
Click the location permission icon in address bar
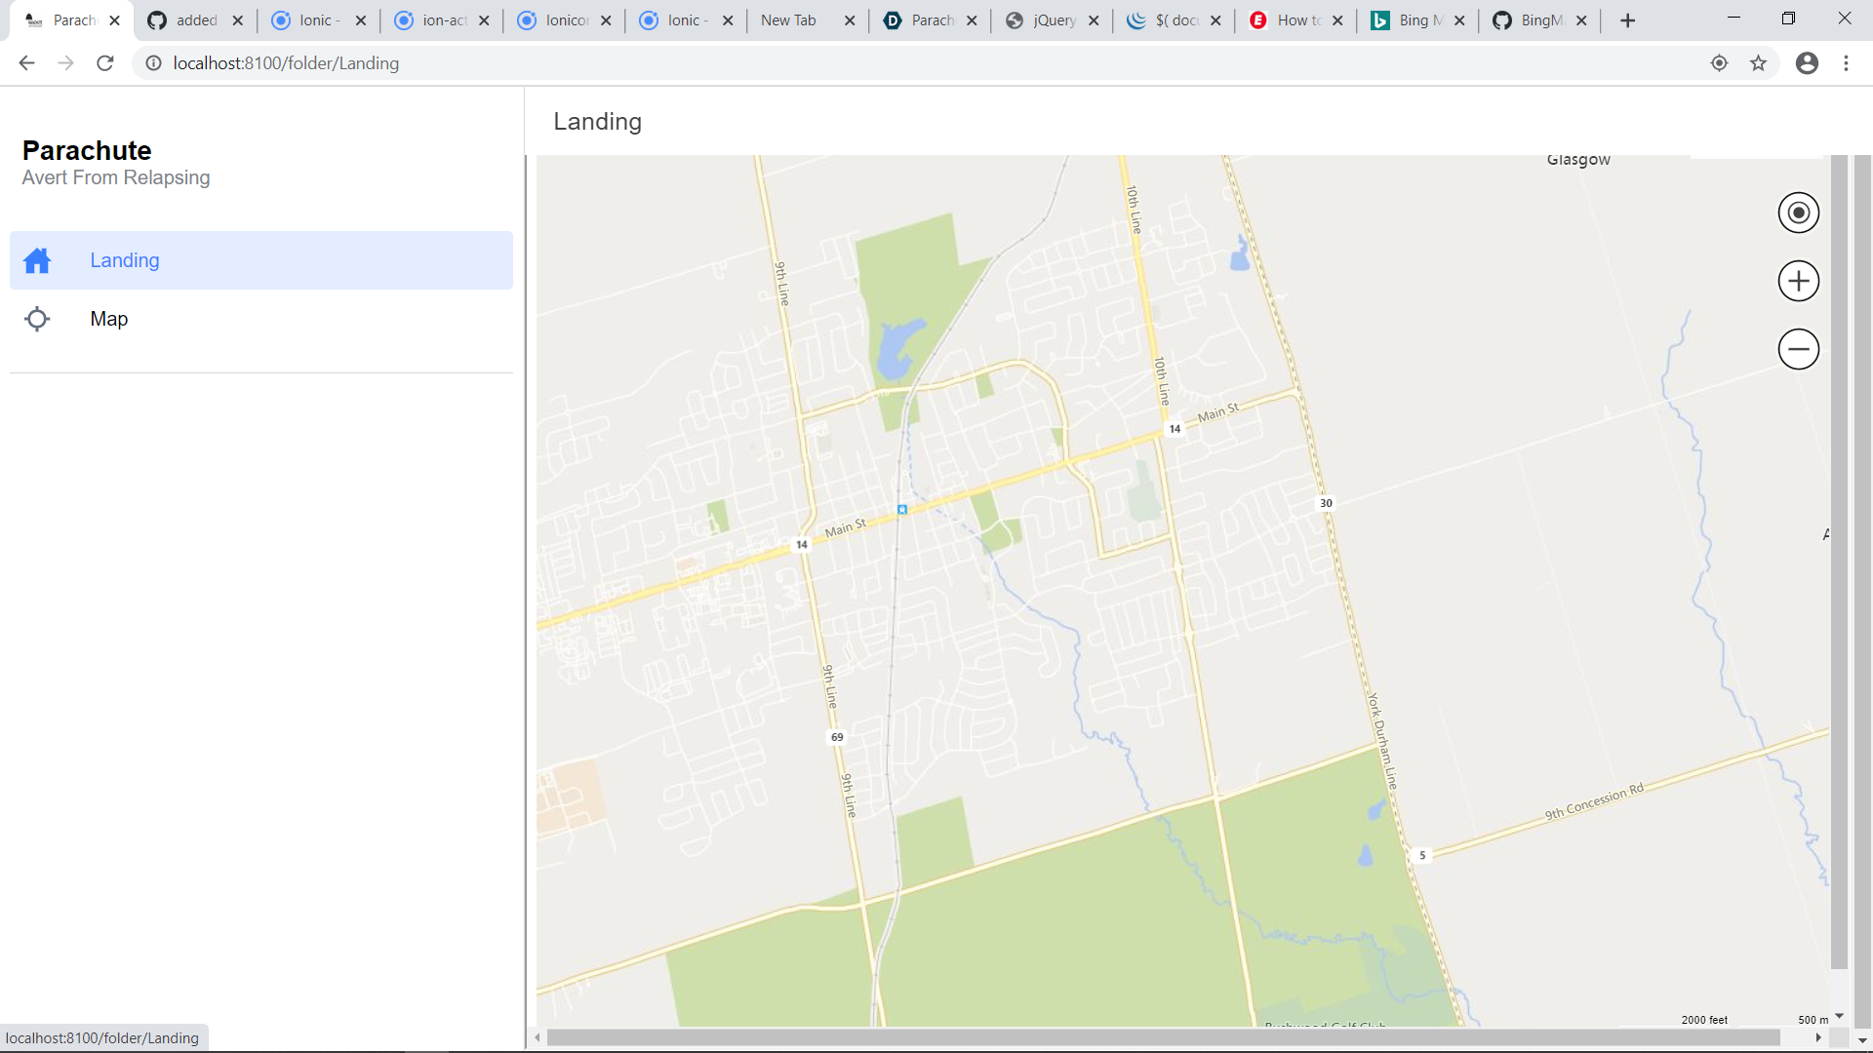[1719, 63]
